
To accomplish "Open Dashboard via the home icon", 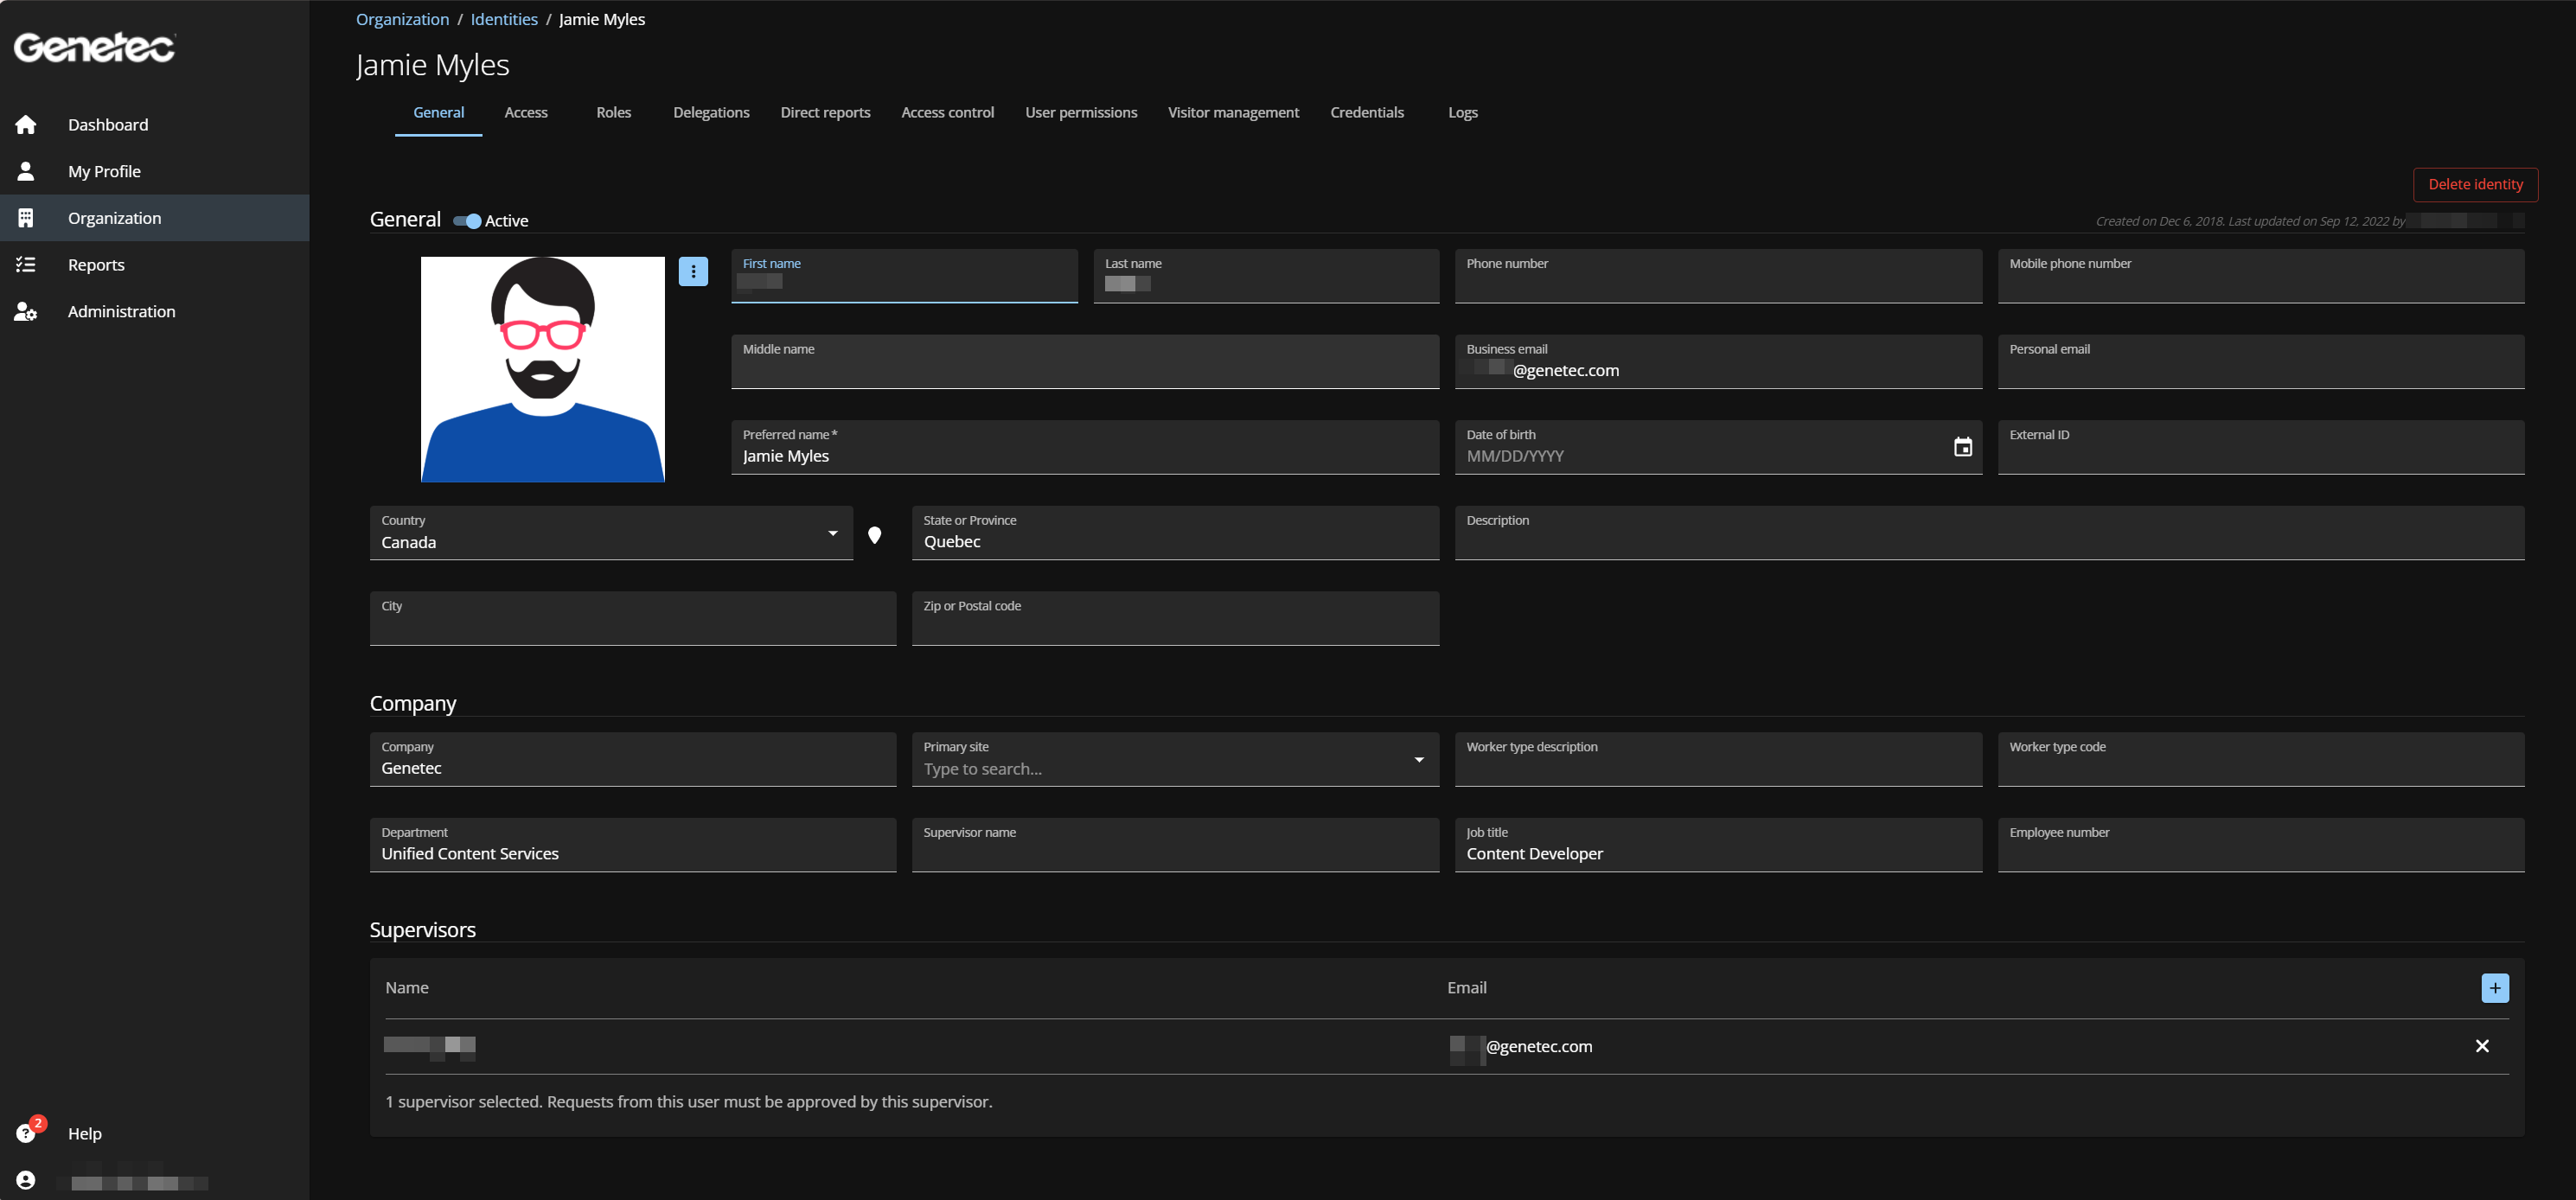I will pyautogui.click(x=25, y=124).
